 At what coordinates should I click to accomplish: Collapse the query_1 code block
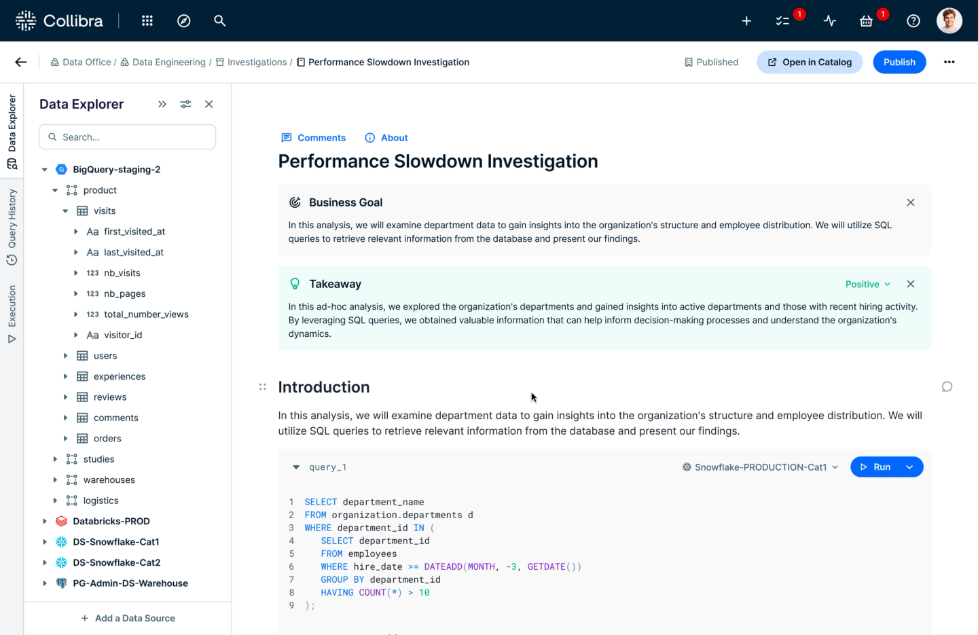[296, 467]
